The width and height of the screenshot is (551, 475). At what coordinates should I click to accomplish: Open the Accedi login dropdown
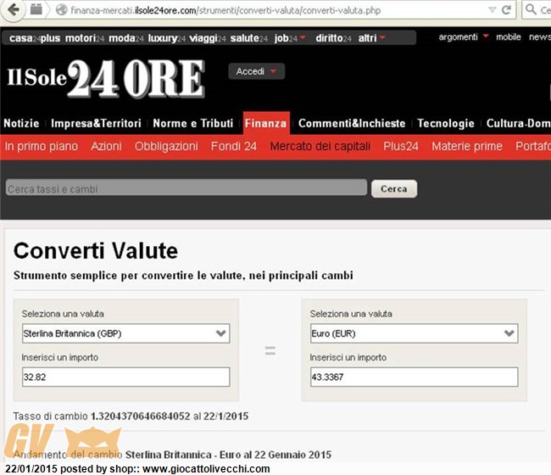pos(256,71)
